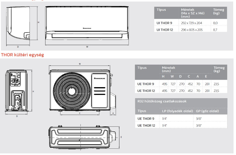Screen dimensions: 236x155
Task: Click the E dimension label beside top view
Action: pos(121,137)
